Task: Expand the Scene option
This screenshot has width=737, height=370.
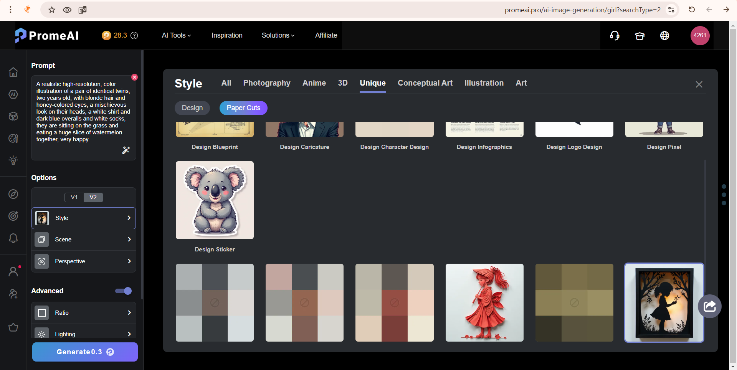Action: pyautogui.click(x=84, y=240)
